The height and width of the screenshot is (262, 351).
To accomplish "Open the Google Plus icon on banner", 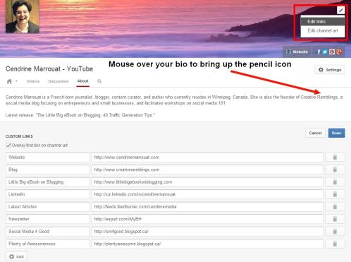I will [x=339, y=52].
